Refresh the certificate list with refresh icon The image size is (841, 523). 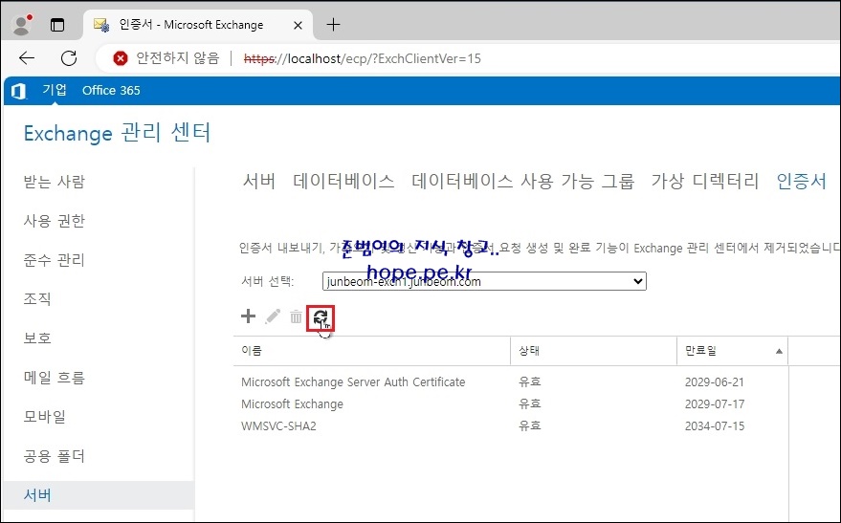(321, 317)
